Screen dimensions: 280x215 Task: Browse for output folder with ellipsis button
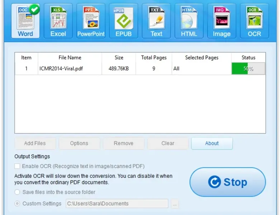pyautogui.click(x=175, y=204)
